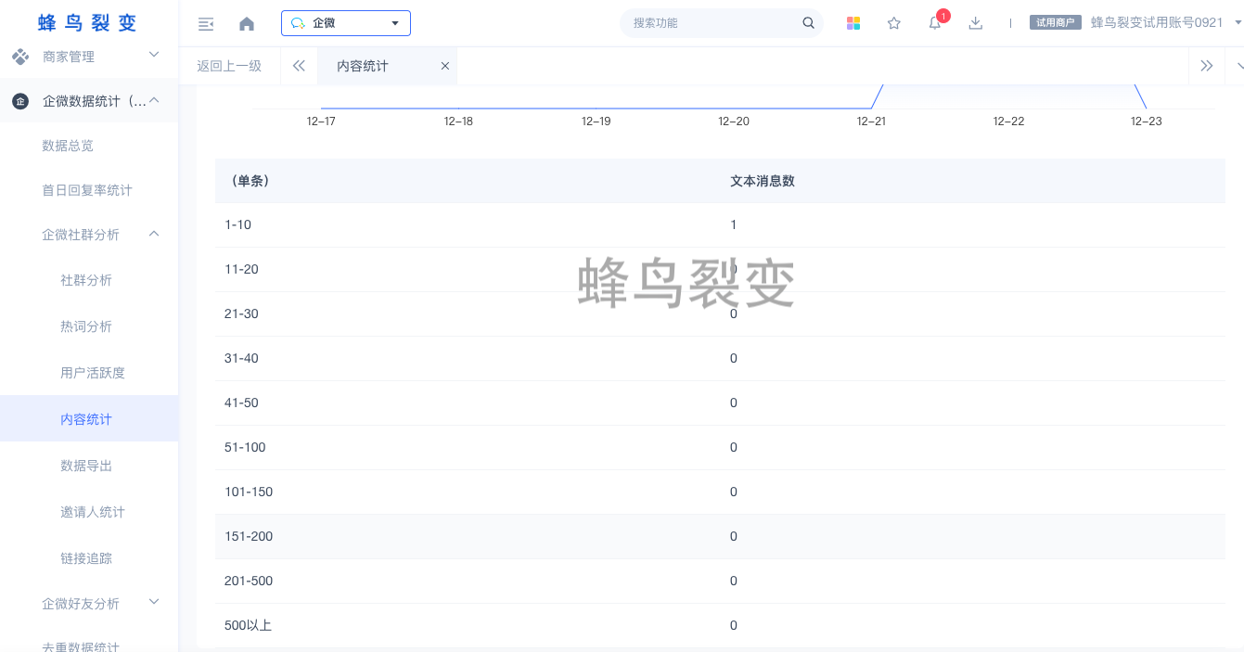Click the favorites star icon
1244x652 pixels.
click(894, 23)
